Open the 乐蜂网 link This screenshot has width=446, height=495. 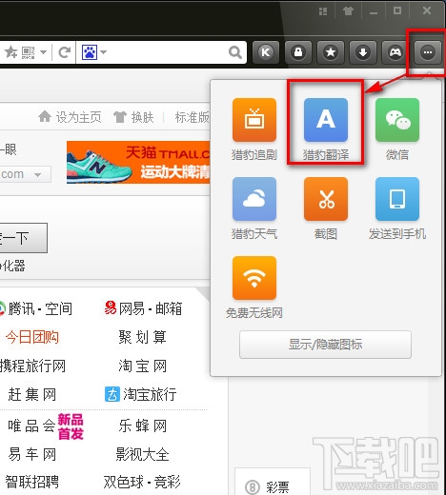142,426
